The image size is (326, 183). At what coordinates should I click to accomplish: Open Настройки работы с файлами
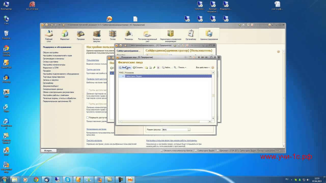point(56,95)
